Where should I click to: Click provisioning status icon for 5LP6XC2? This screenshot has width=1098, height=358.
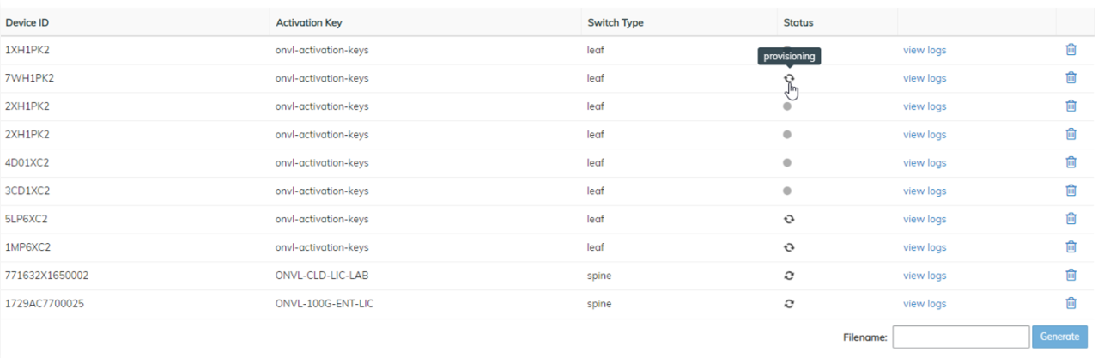click(x=789, y=219)
